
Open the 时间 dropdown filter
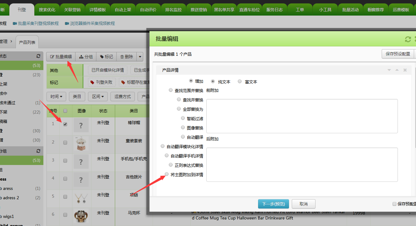point(56,97)
